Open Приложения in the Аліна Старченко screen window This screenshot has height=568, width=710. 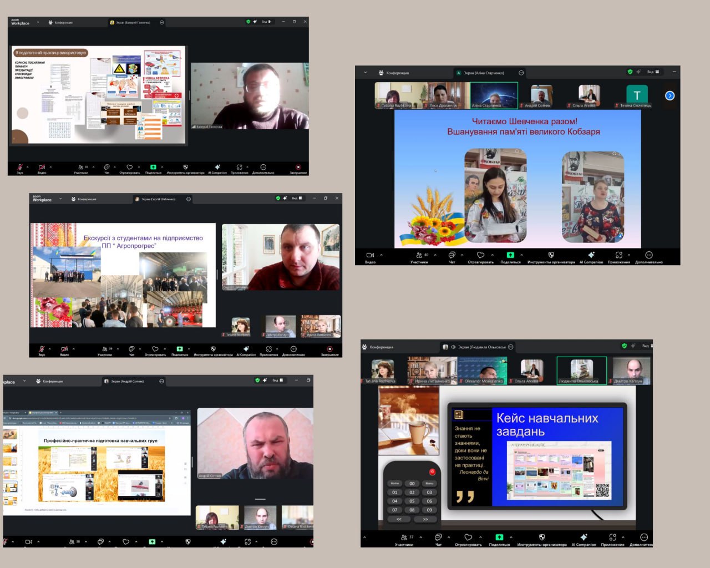point(618,256)
